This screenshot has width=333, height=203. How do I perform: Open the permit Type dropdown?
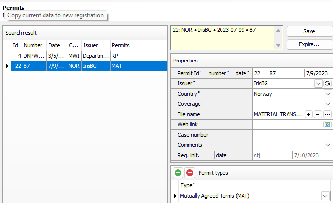tap(325, 196)
